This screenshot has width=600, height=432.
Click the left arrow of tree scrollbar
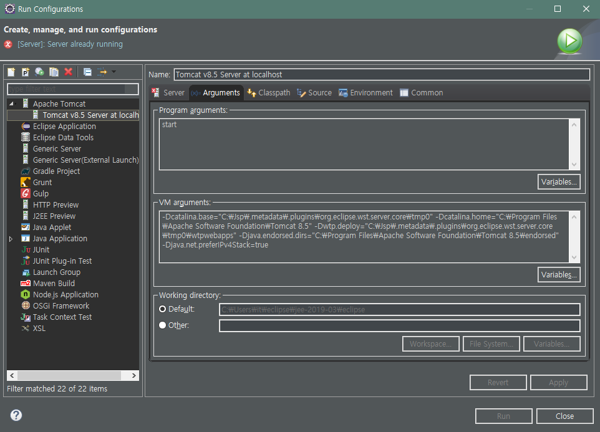click(12, 375)
